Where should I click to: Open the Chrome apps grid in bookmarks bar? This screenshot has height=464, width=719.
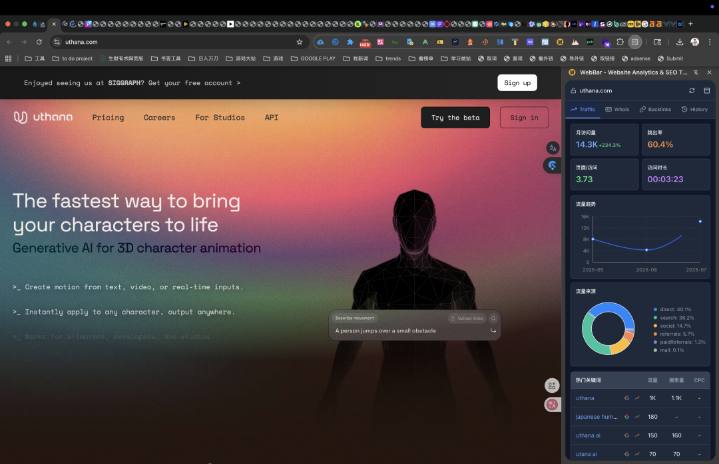click(8, 58)
